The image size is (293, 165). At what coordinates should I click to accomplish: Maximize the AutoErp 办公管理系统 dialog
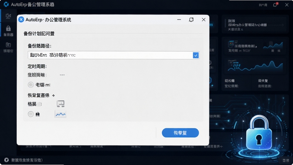191,20
